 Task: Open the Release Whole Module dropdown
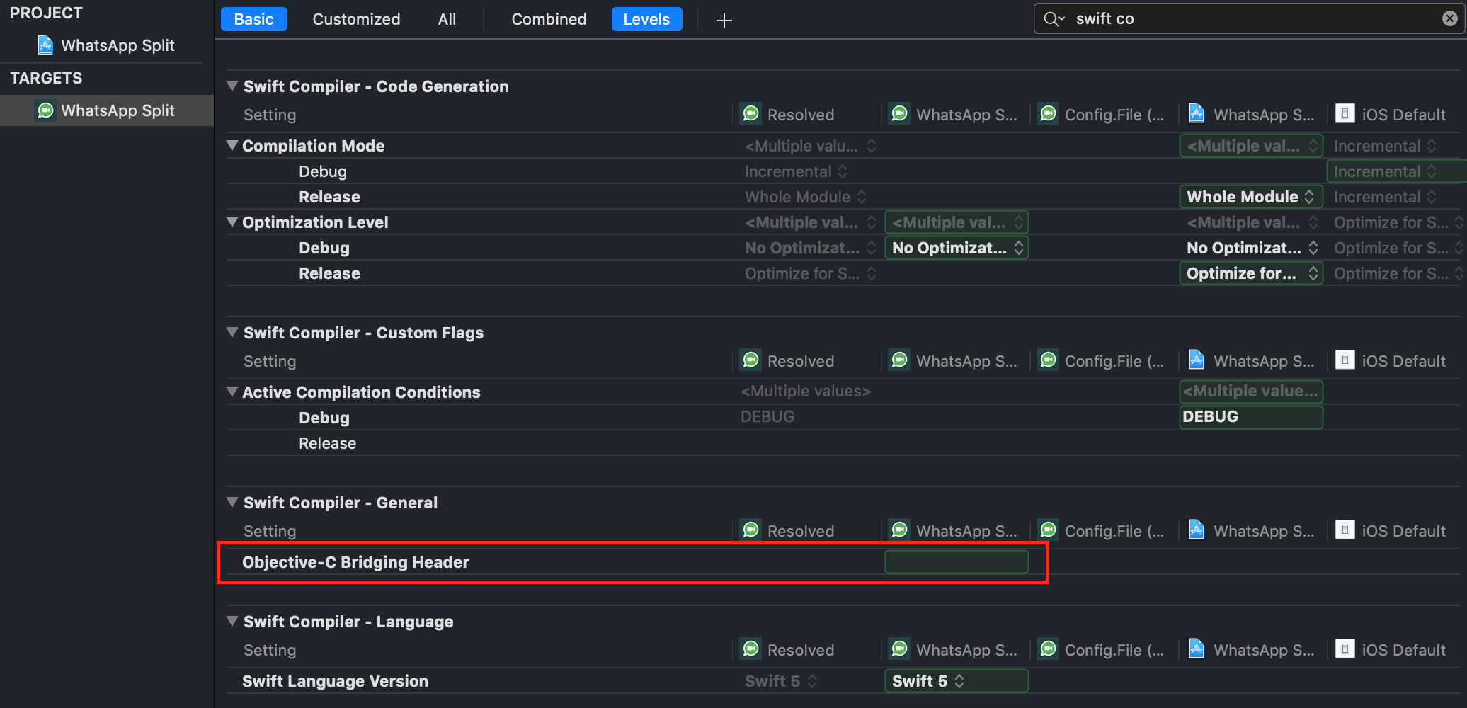[x=1250, y=197]
